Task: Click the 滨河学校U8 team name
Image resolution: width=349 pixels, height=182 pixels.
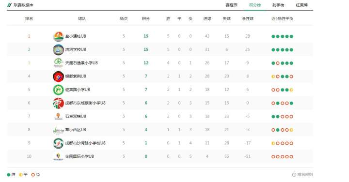Action: point(76,49)
